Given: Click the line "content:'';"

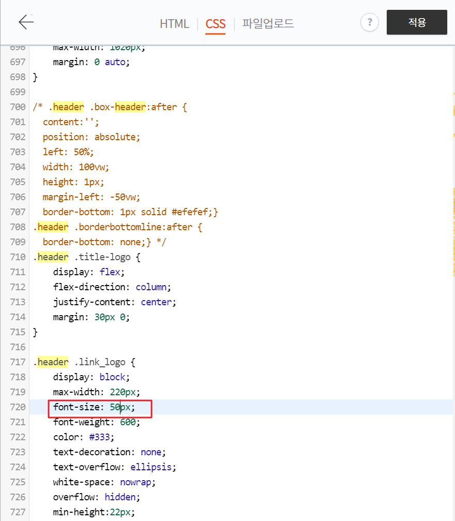Looking at the screenshot, I should coord(71,122).
